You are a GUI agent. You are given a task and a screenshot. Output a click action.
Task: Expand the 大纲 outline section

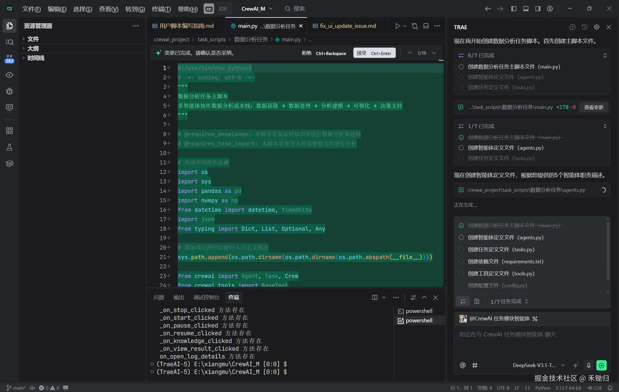tap(33, 48)
